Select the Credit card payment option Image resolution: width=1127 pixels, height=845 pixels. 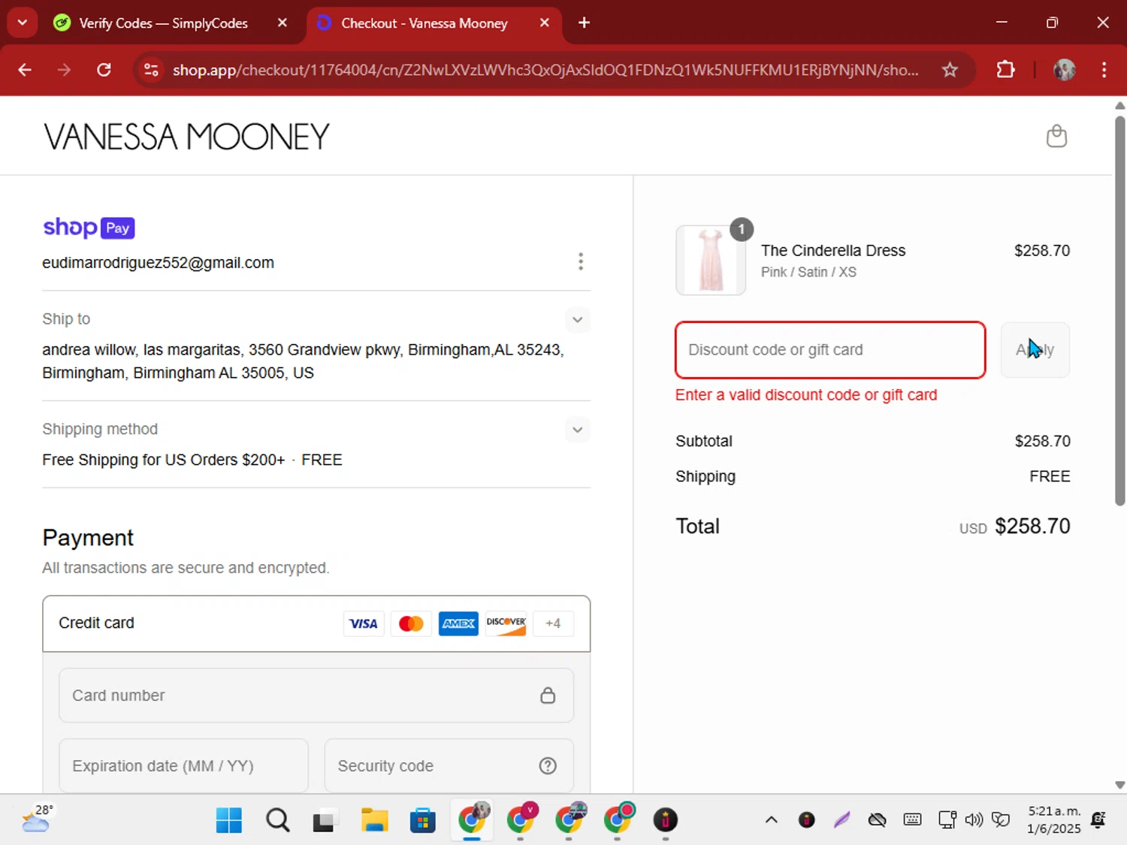(x=316, y=623)
